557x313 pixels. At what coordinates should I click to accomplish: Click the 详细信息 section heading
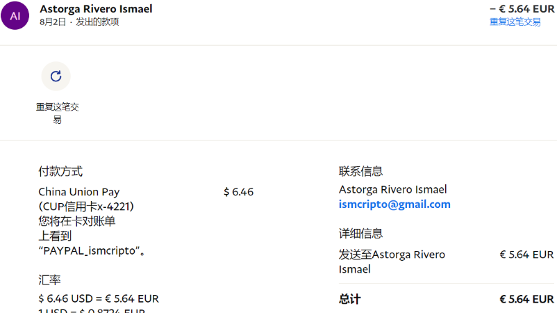coord(360,234)
